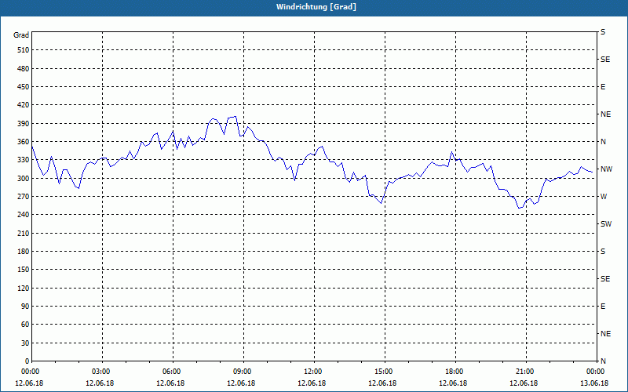Click the S compass label beside the 180 gridline

(x=603, y=252)
